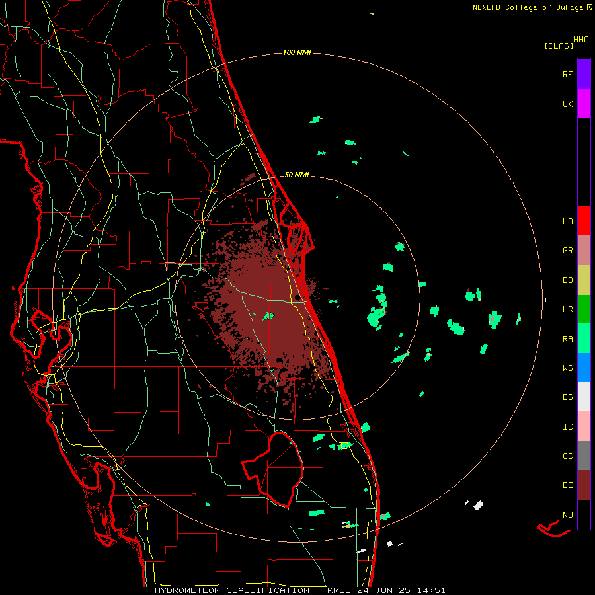Click the HA legend label
This screenshot has height=595, width=595.
(567, 221)
